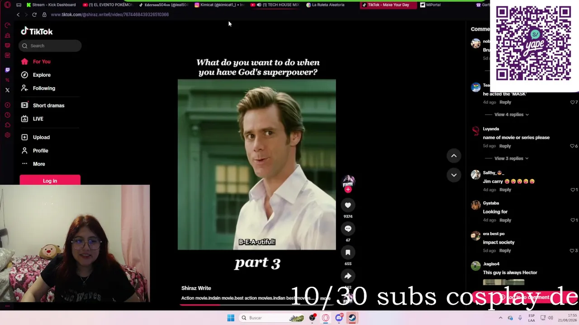
Task: Switch to TECH HOUSE MIX tab
Action: click(276, 5)
